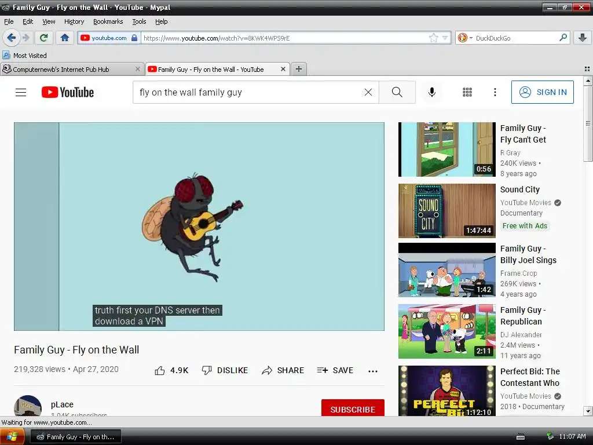The image size is (593, 445).
Task: Go to the YouTube home logo
Action: 68,92
